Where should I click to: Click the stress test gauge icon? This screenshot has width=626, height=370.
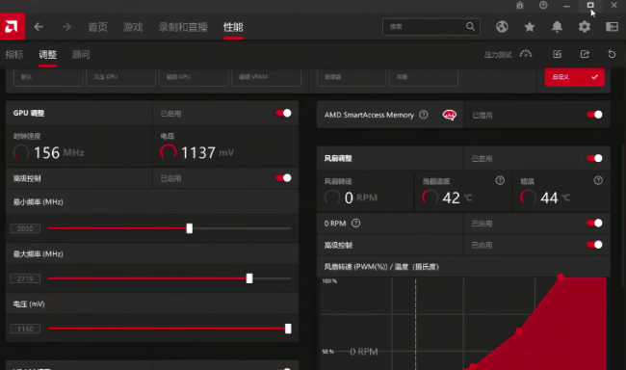526,54
